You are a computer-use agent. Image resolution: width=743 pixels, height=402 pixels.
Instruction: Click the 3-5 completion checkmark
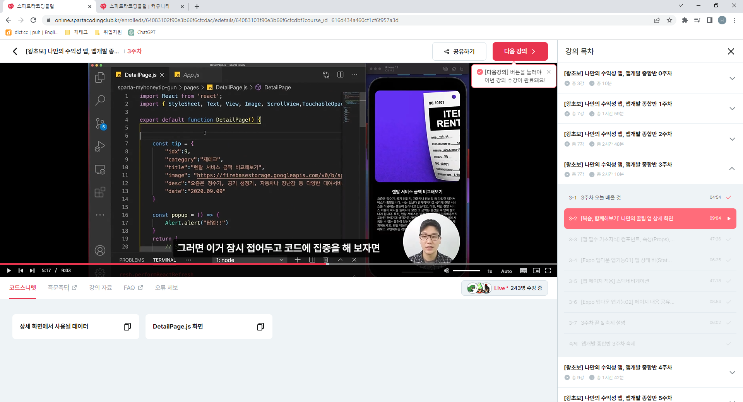pyautogui.click(x=729, y=281)
